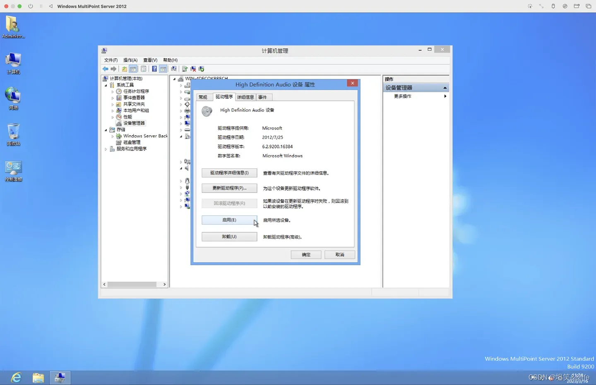
Task: Click the 驱动程序详细信息(I) button
Action: click(x=229, y=173)
